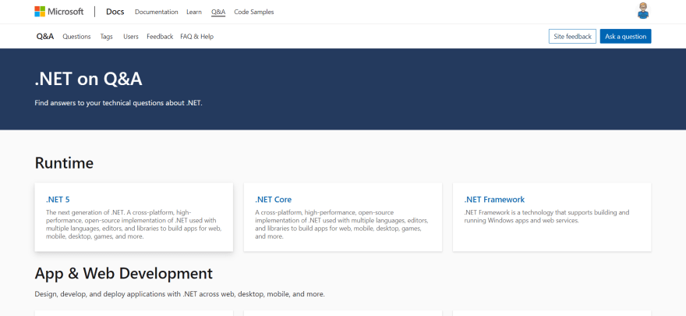Click the Ask a question button

pyautogui.click(x=625, y=37)
